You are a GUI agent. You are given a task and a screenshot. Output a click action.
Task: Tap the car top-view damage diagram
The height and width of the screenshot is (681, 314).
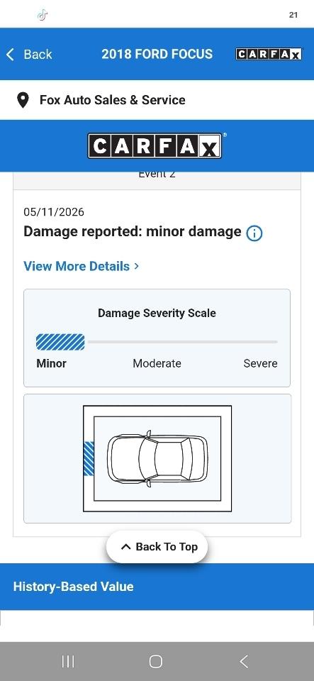tap(157, 459)
